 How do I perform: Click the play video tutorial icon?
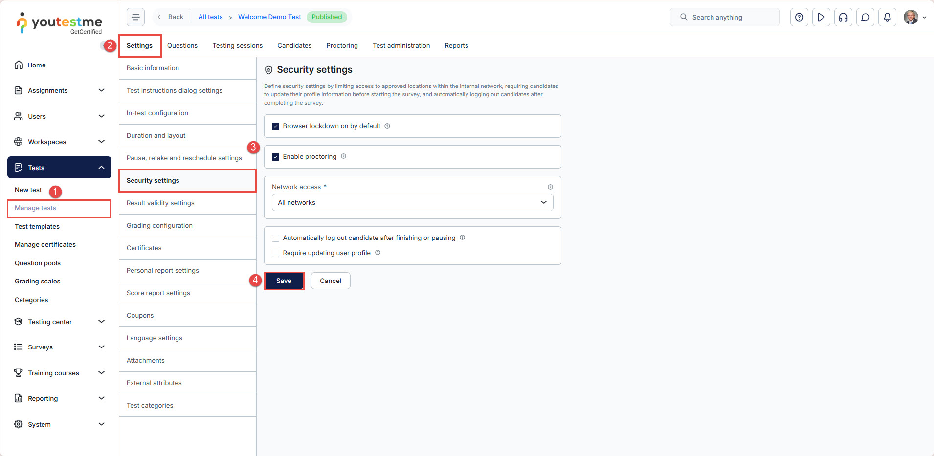pyautogui.click(x=821, y=17)
